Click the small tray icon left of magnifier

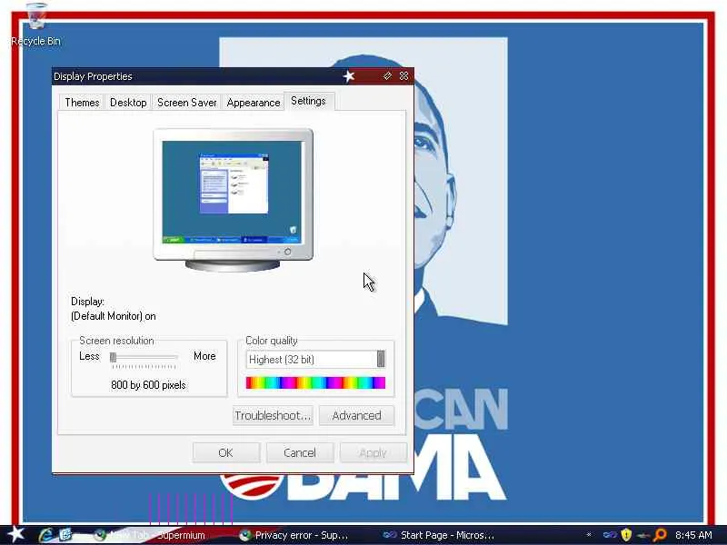[643, 535]
